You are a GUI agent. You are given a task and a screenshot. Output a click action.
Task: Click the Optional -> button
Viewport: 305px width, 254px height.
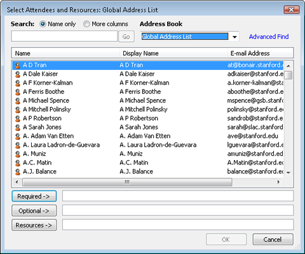(x=34, y=211)
